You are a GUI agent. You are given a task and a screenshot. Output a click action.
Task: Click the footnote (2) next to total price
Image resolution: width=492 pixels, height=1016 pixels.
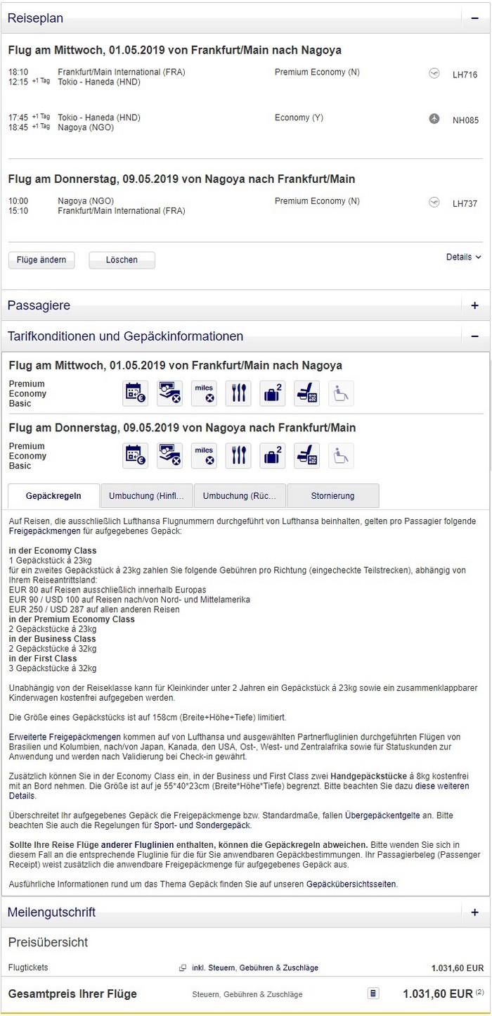[479, 993]
